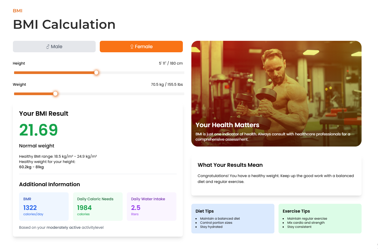Click the height value 5' 11" / 180 cm

[171, 63]
